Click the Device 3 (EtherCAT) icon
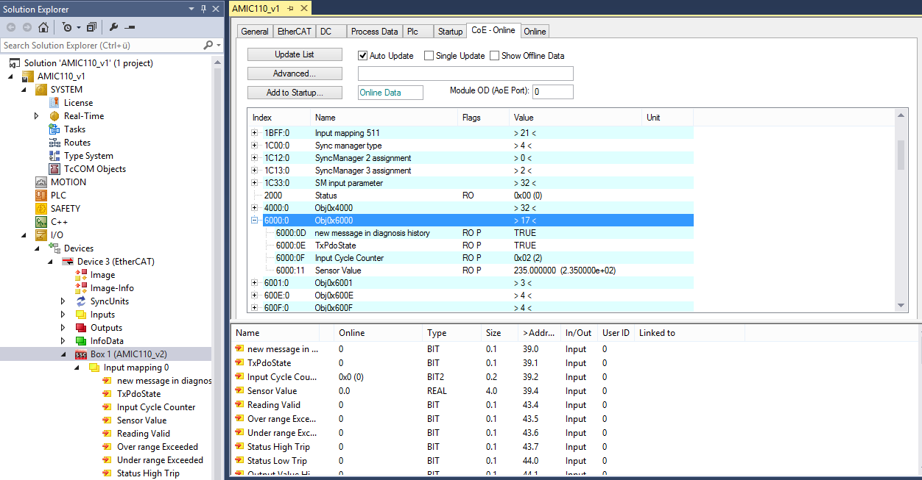 coord(68,262)
